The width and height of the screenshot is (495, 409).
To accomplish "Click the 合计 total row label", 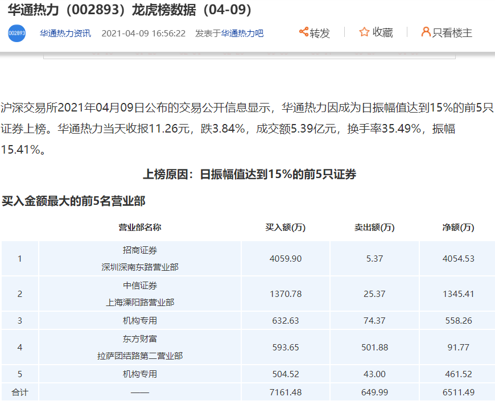I will tap(20, 393).
